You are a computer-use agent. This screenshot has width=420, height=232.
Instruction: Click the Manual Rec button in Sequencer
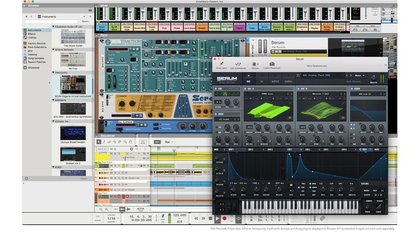pos(102,149)
